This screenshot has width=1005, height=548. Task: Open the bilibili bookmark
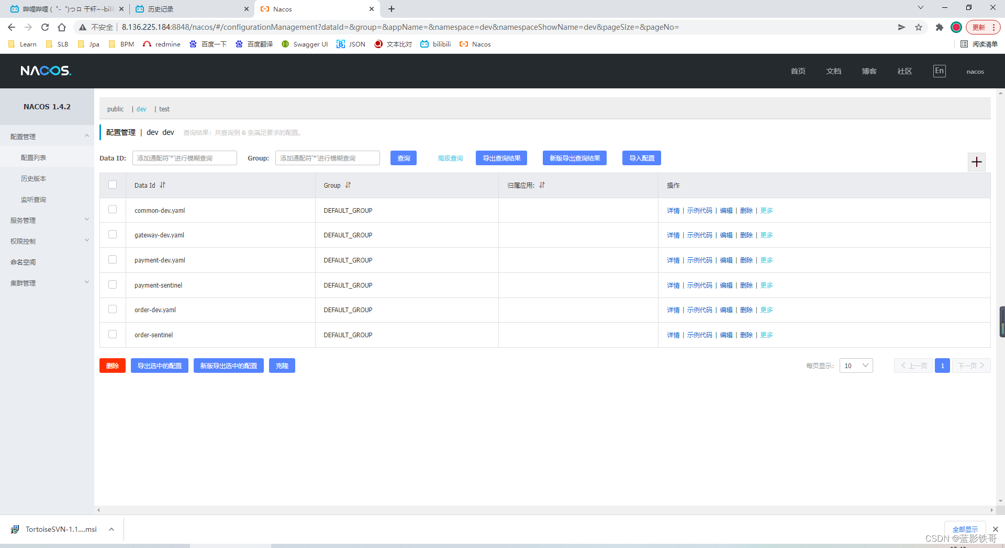tap(435, 44)
